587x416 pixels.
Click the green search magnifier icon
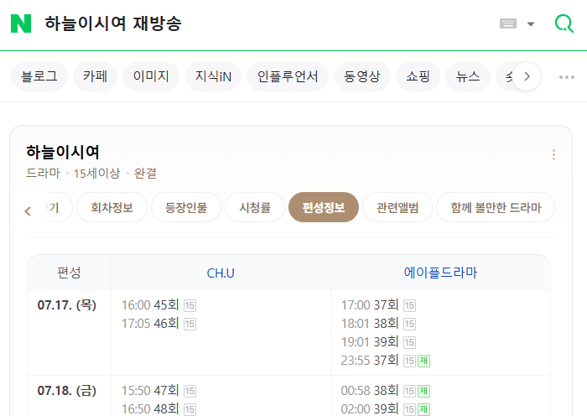pos(564,23)
